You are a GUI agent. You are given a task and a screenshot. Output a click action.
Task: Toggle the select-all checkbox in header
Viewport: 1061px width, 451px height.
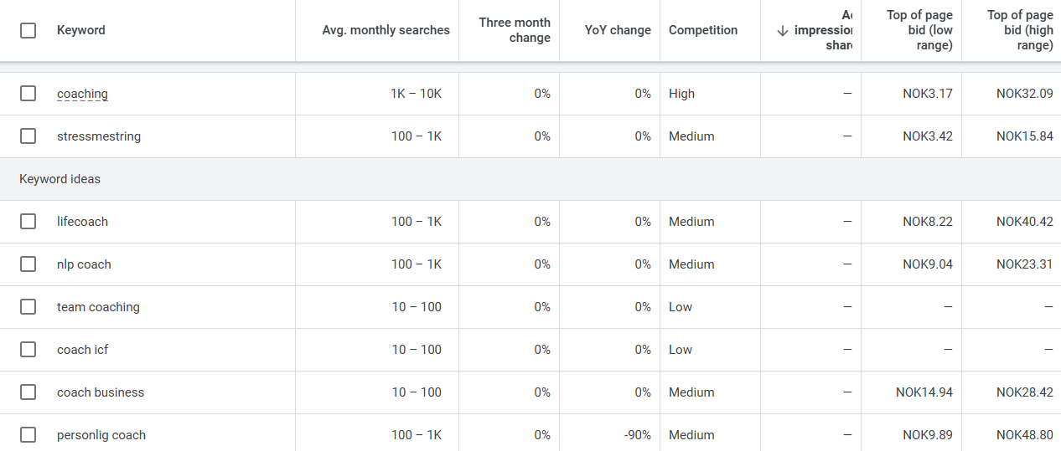point(28,30)
